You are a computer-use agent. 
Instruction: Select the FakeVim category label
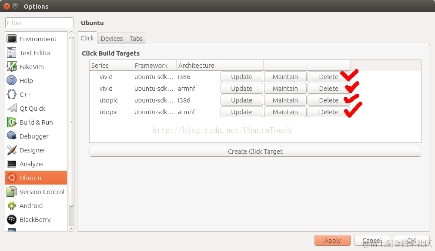(32, 67)
